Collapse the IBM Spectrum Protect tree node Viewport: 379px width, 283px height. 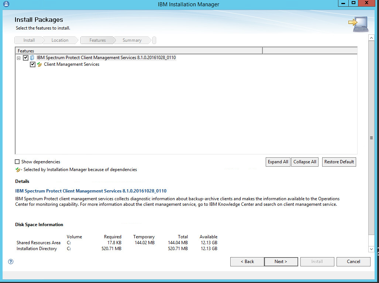[x=18, y=58]
